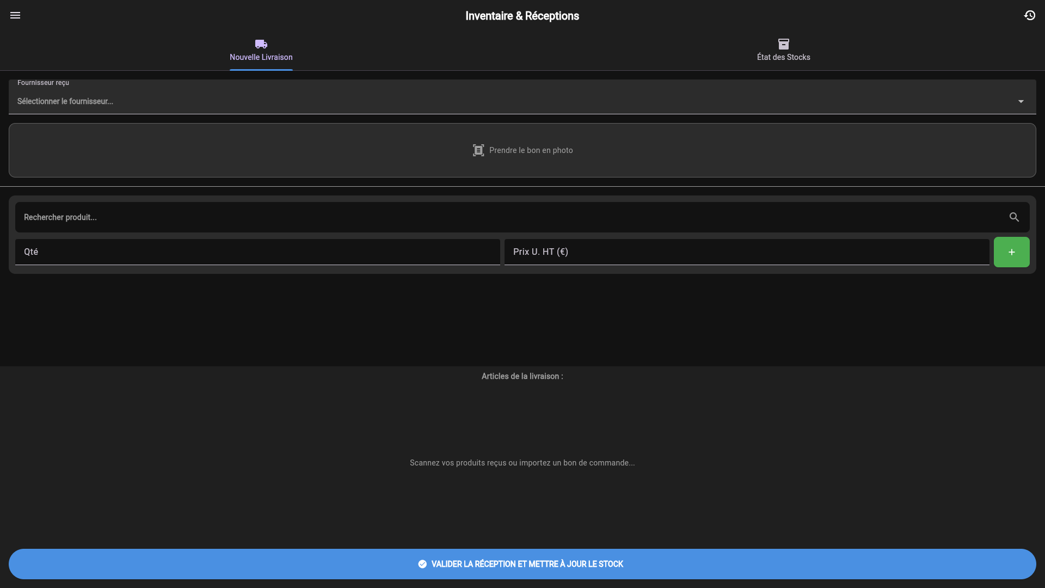Image resolution: width=1045 pixels, height=588 pixels.
Task: Click Prendre le bon en photo
Action: point(522,150)
